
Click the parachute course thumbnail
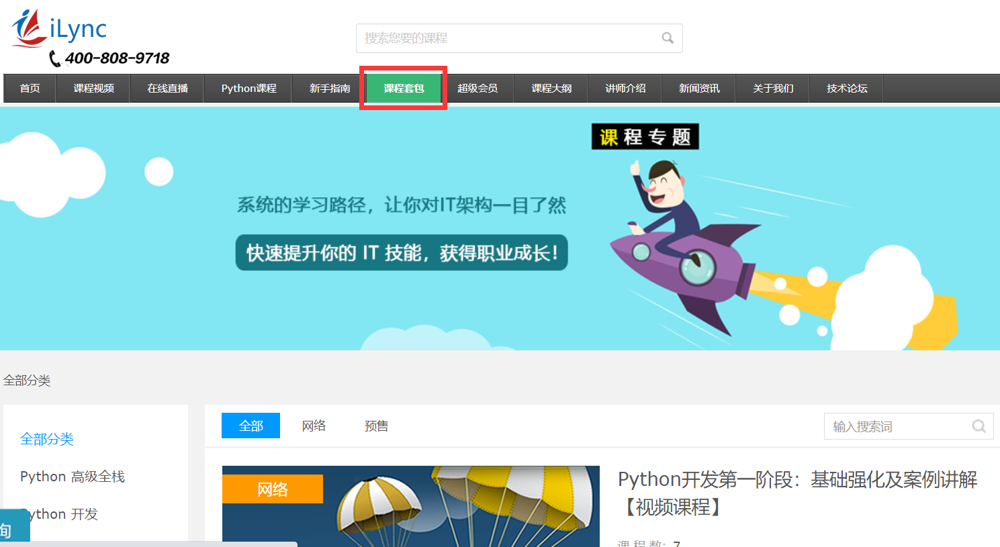click(x=410, y=507)
